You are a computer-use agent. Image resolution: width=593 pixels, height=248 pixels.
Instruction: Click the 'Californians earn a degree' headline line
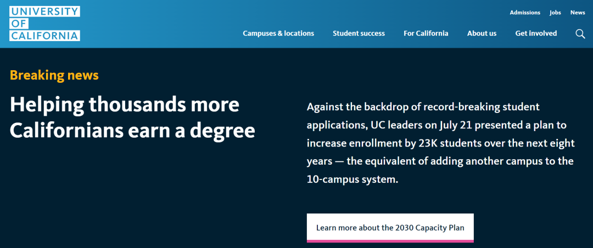point(132,131)
